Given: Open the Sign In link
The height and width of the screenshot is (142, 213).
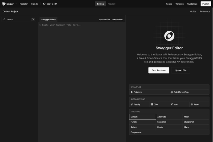Looking at the screenshot, I should (x=34, y=4).
